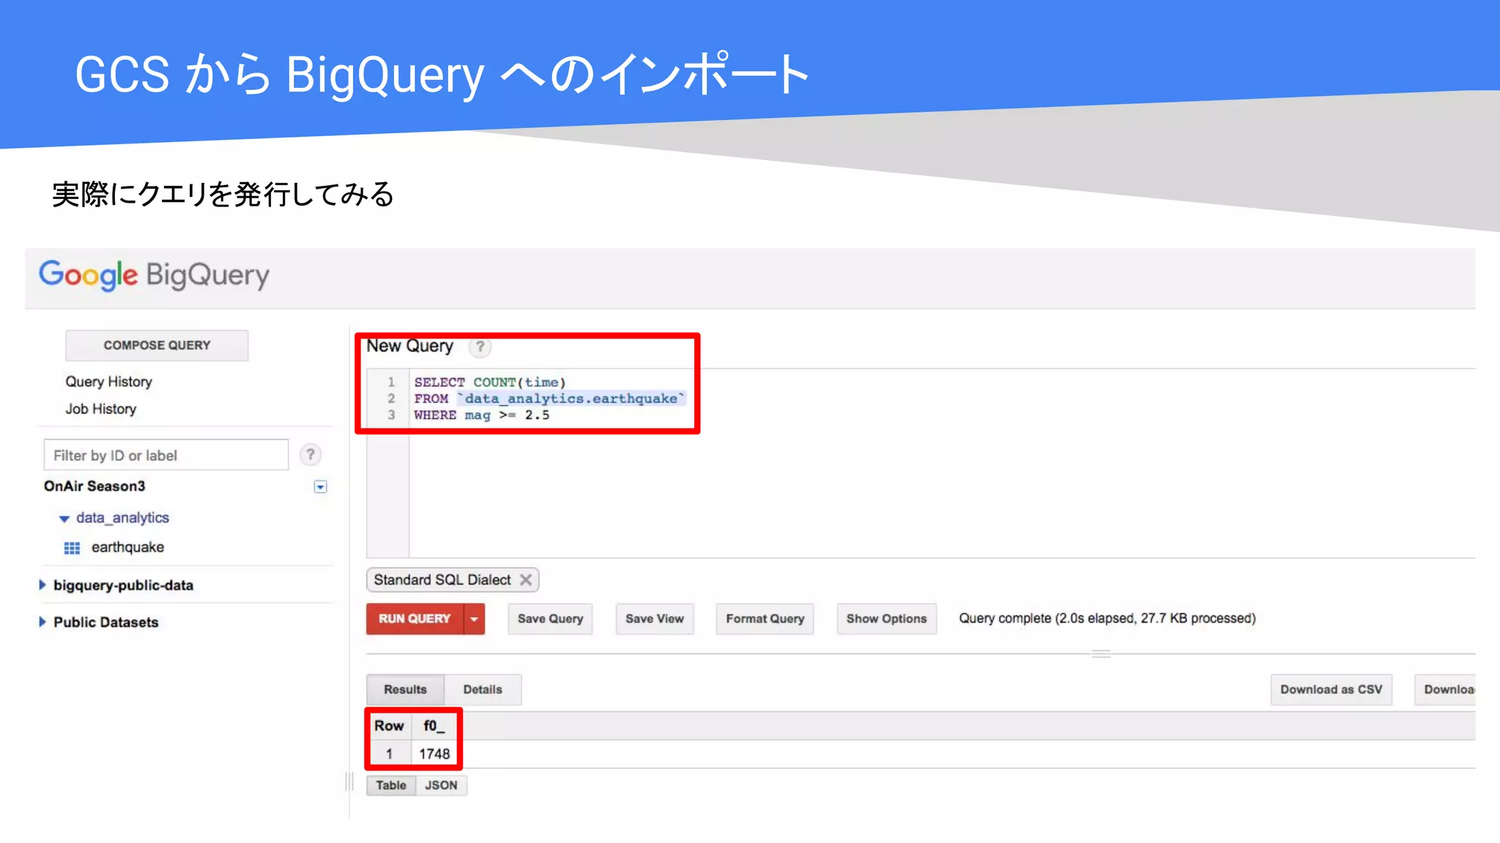The height and width of the screenshot is (843, 1500).
Task: Expand bigquery-public-data project
Action: (x=42, y=585)
